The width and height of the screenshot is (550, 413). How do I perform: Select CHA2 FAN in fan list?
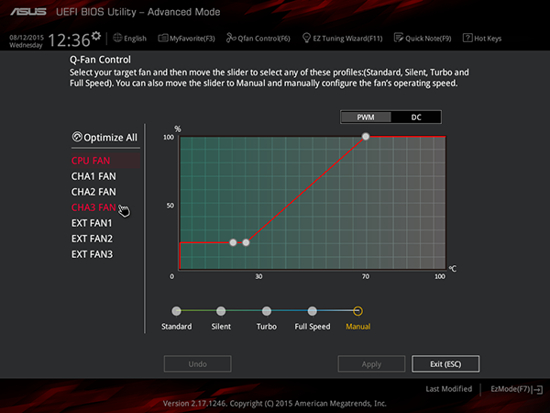(x=93, y=192)
